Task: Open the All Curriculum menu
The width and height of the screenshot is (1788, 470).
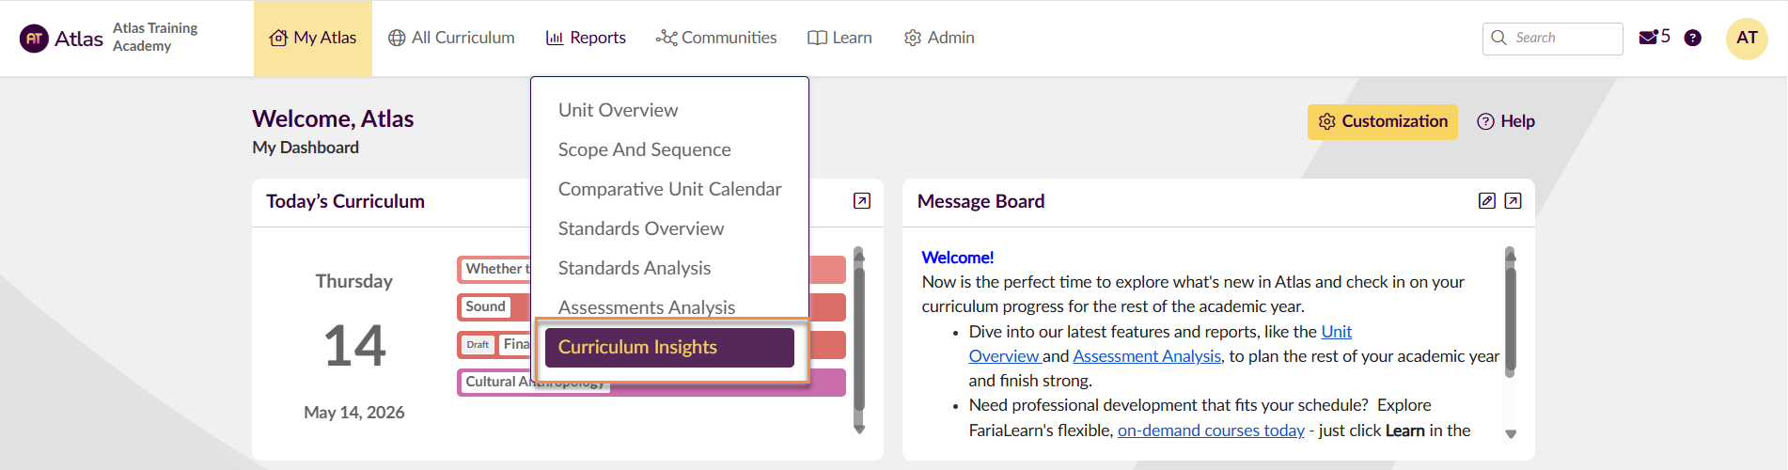Action: coord(451,38)
